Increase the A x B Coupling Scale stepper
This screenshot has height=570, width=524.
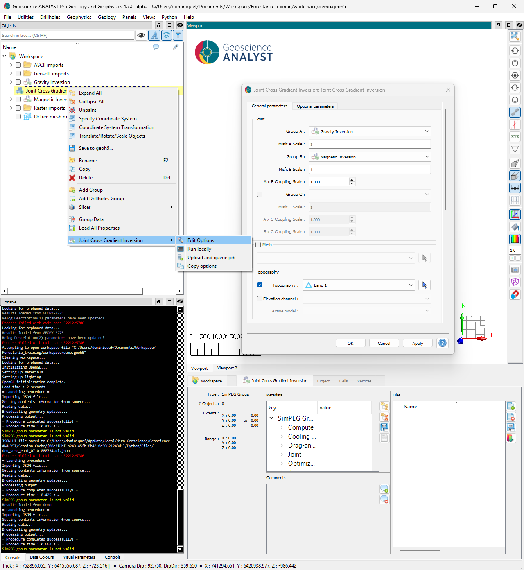click(x=352, y=180)
